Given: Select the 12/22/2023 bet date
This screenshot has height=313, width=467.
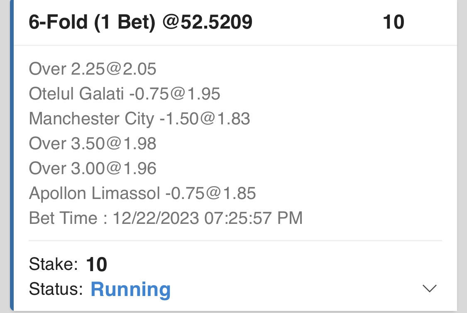Looking at the screenshot, I should (x=156, y=218).
